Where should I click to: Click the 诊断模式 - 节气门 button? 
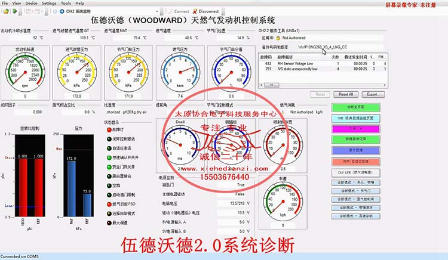(x=356, y=191)
